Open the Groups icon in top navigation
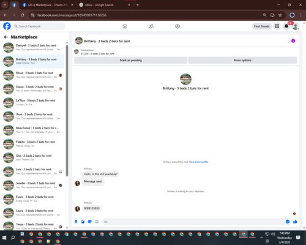 (x=177, y=26)
